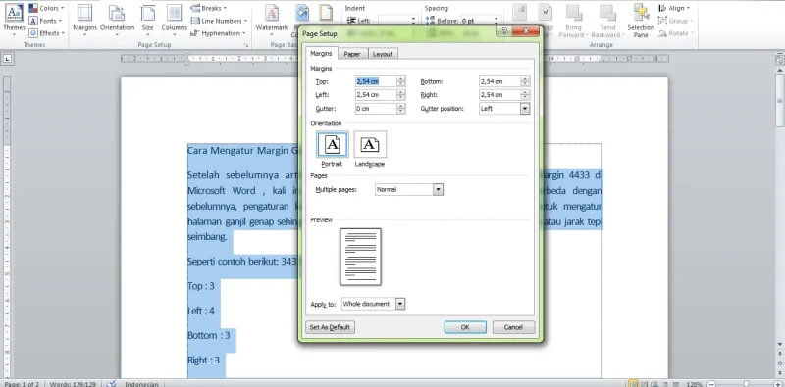Click the Left margin input field
The height and width of the screenshot is (387, 785).
pyautogui.click(x=376, y=94)
